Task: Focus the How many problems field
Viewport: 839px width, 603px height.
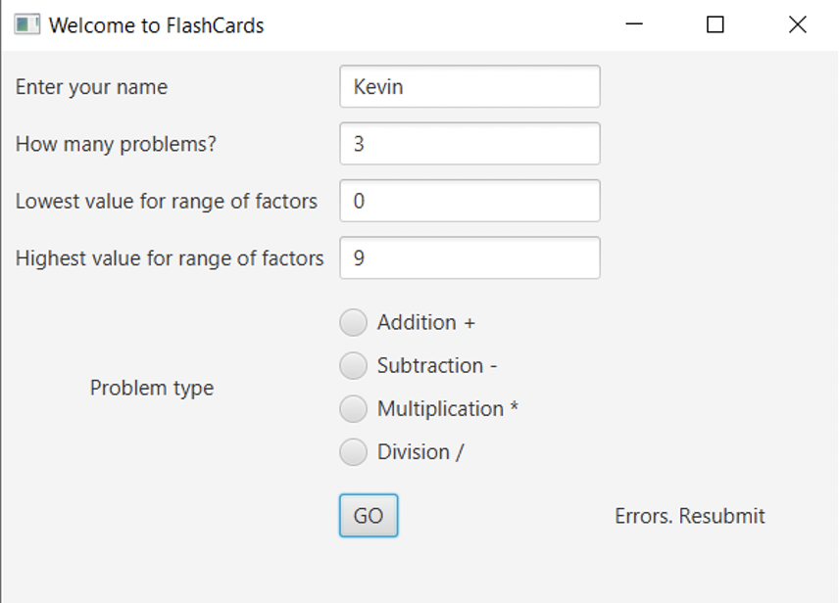Action: tap(469, 144)
